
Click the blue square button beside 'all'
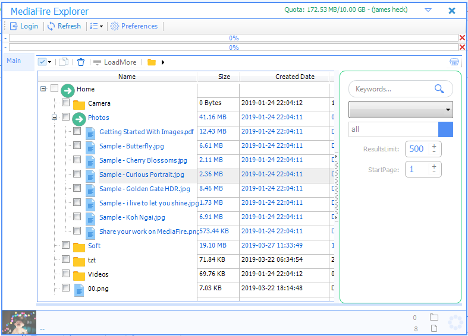point(445,129)
